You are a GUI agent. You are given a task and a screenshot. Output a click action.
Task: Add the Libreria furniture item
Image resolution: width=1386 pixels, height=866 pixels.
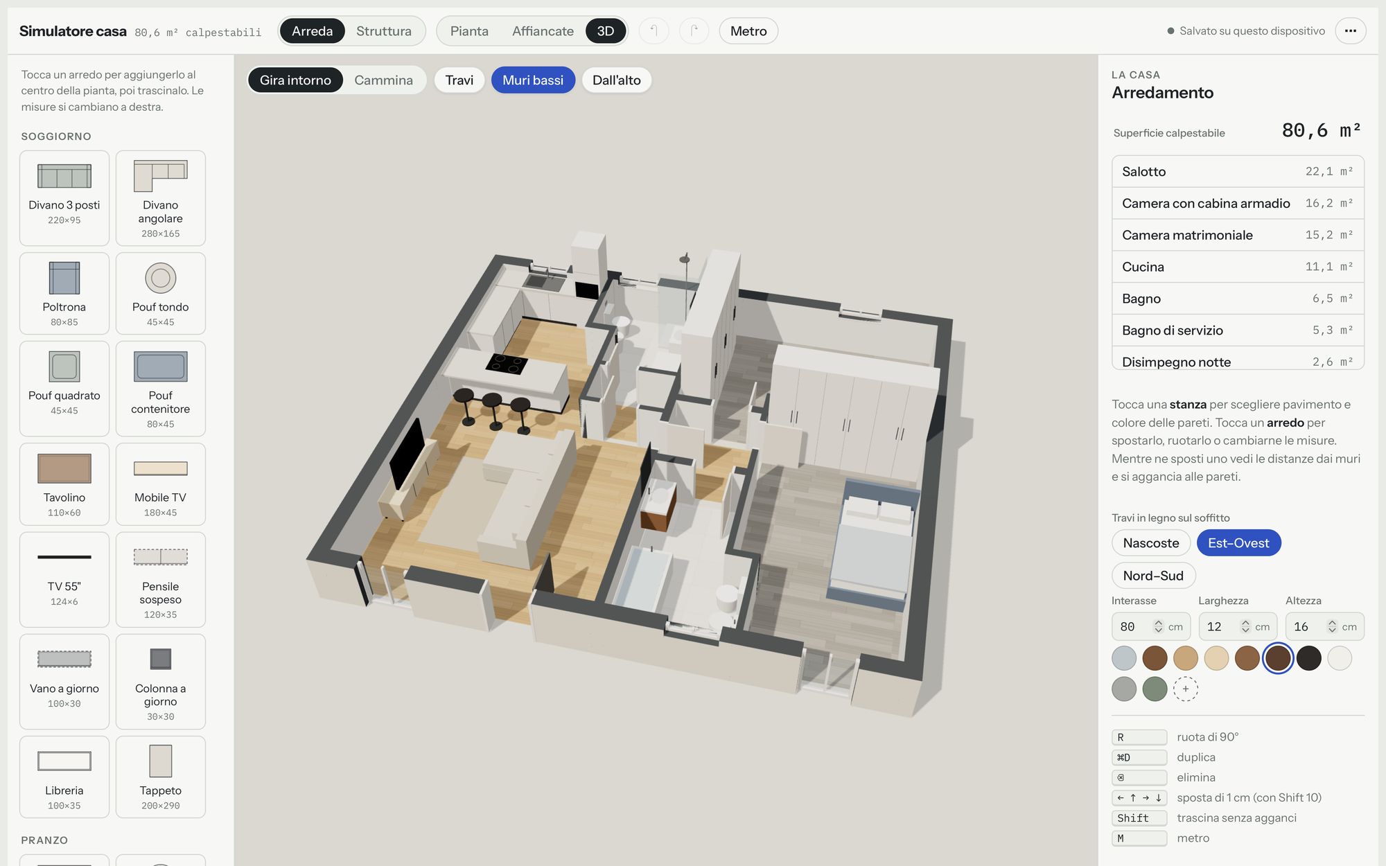(64, 777)
